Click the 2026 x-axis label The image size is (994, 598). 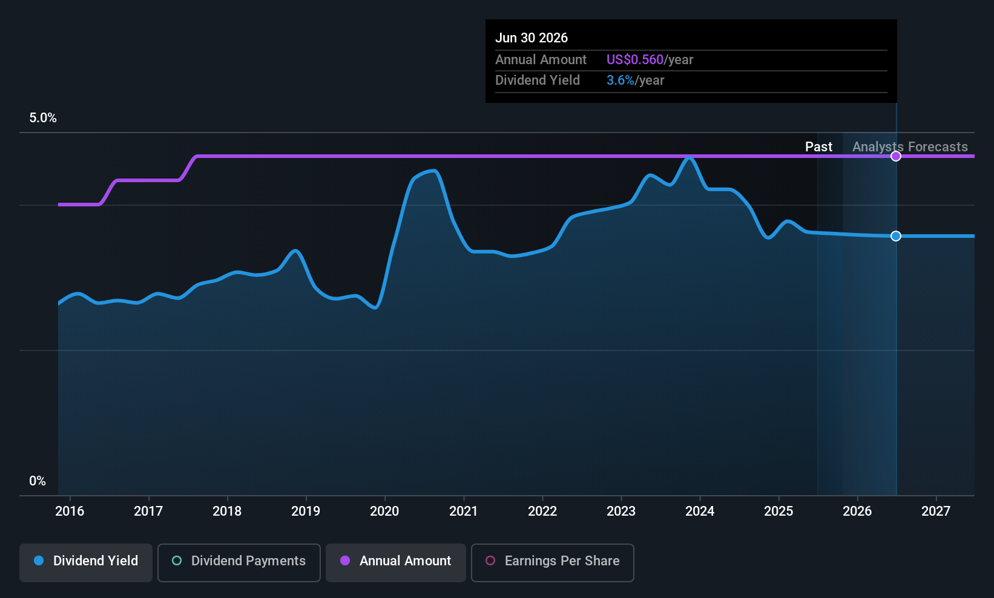pyautogui.click(x=857, y=511)
